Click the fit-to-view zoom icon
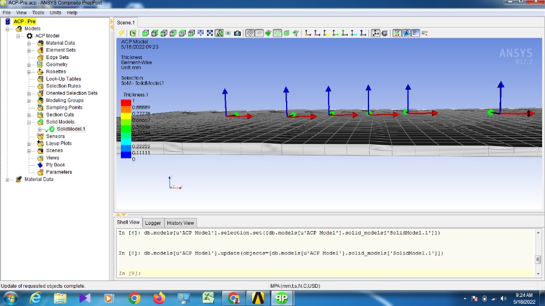The image size is (545, 306). [210, 33]
